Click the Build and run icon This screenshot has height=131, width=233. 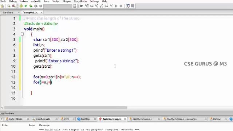click(31, 6)
